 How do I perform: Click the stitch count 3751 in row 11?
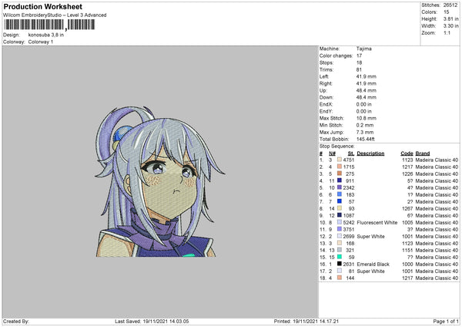tap(349, 229)
